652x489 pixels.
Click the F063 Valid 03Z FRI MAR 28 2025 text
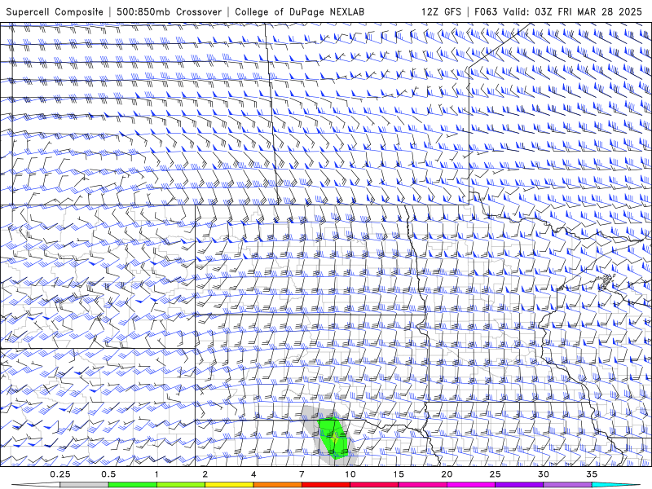tap(558, 11)
